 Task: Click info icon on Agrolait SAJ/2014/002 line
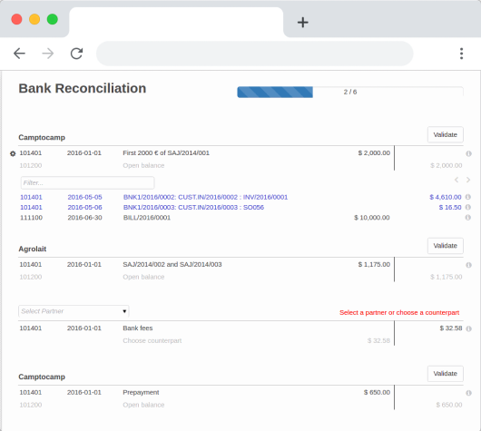pyautogui.click(x=468, y=265)
